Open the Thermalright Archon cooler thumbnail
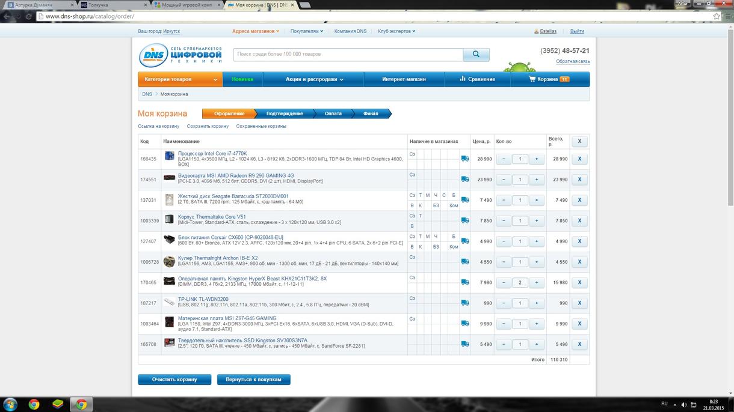Screen dimensions: 734x412 (170, 262)
